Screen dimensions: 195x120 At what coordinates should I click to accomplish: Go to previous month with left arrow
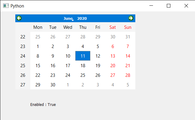click(19, 18)
